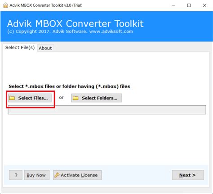Click the Activate License button
This screenshot has width=213, height=194.
(x=77, y=175)
